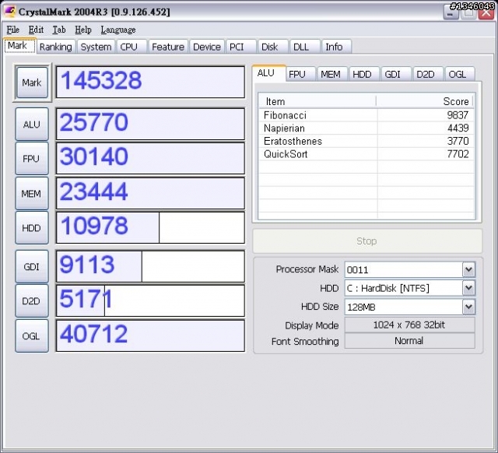Click the FPU score 30140

150,158
